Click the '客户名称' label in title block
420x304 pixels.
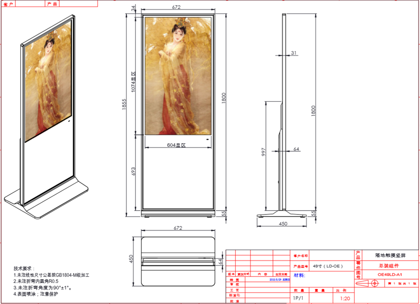click(301, 256)
